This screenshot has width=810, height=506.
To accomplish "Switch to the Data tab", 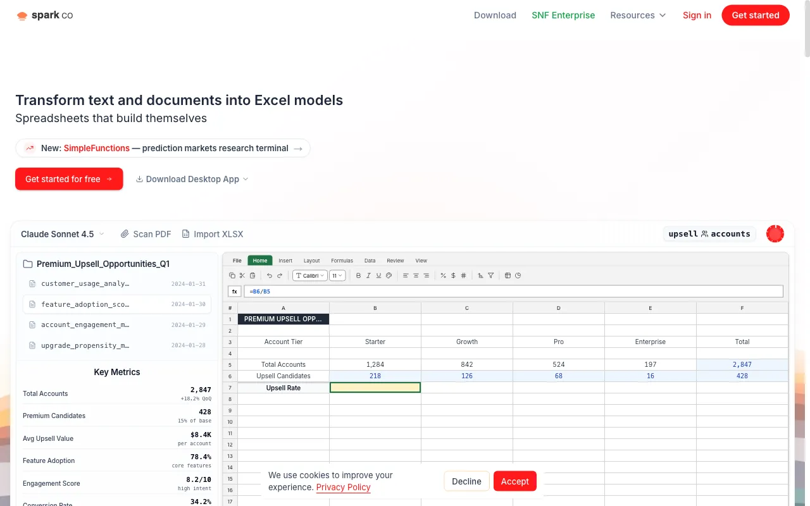I will point(370,261).
